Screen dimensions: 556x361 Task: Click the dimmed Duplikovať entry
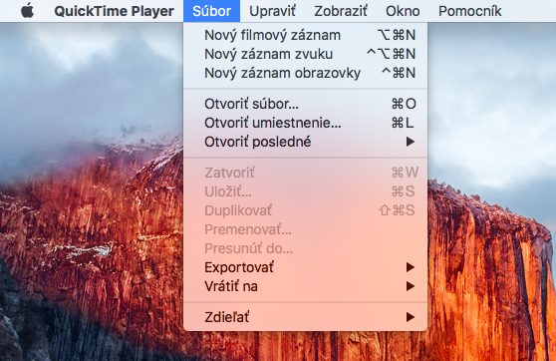pos(305,210)
